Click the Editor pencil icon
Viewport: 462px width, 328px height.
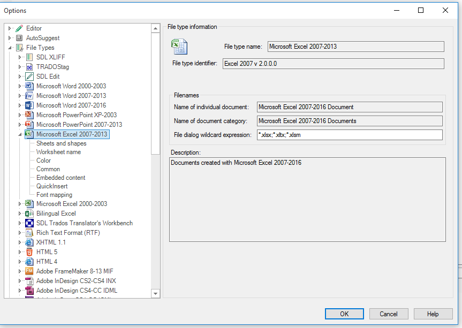tap(19, 28)
